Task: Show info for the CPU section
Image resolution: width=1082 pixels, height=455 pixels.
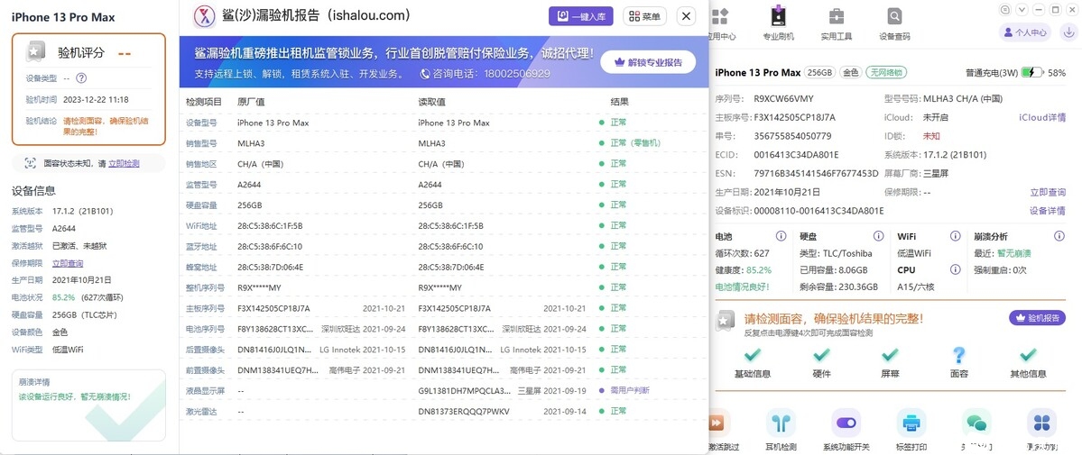Action: coord(955,269)
